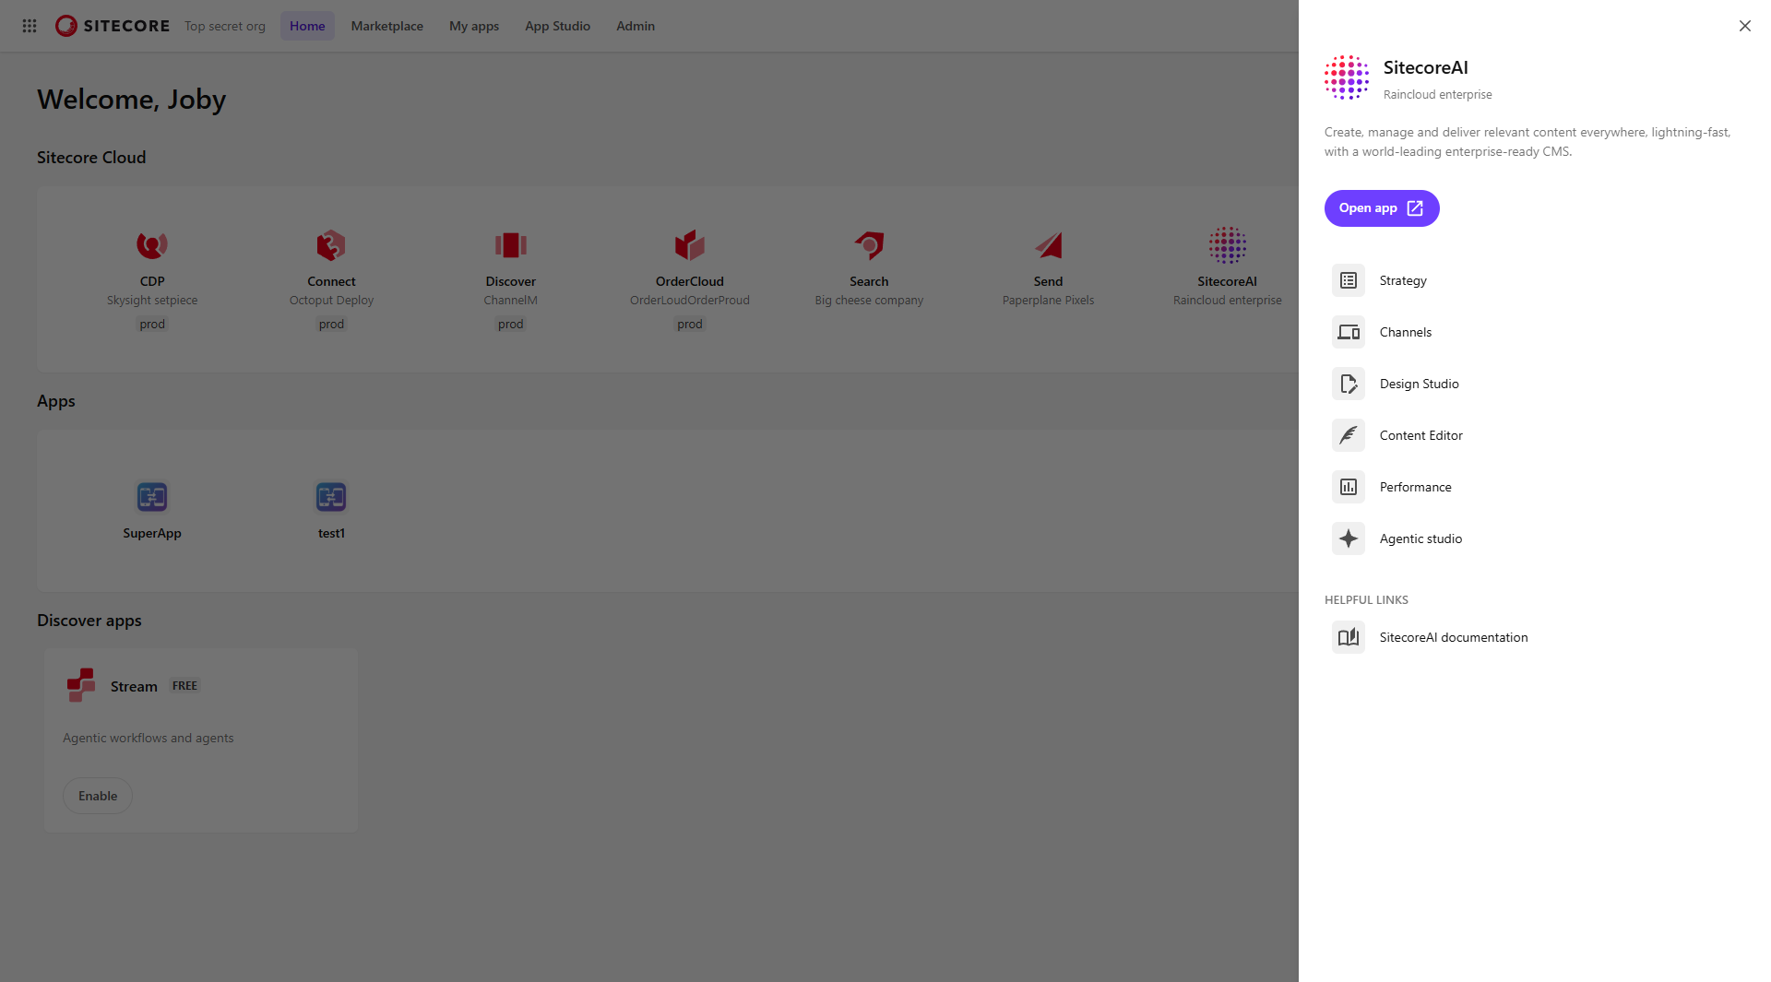The width and height of the screenshot is (1771, 982).
Task: Click Raincloud enterprise under SitecoreAI tile
Action: tap(1228, 301)
